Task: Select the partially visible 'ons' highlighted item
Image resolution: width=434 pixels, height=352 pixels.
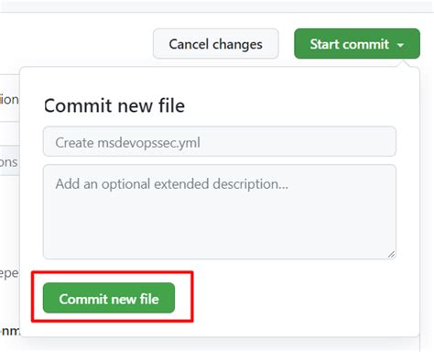Action: 9,161
